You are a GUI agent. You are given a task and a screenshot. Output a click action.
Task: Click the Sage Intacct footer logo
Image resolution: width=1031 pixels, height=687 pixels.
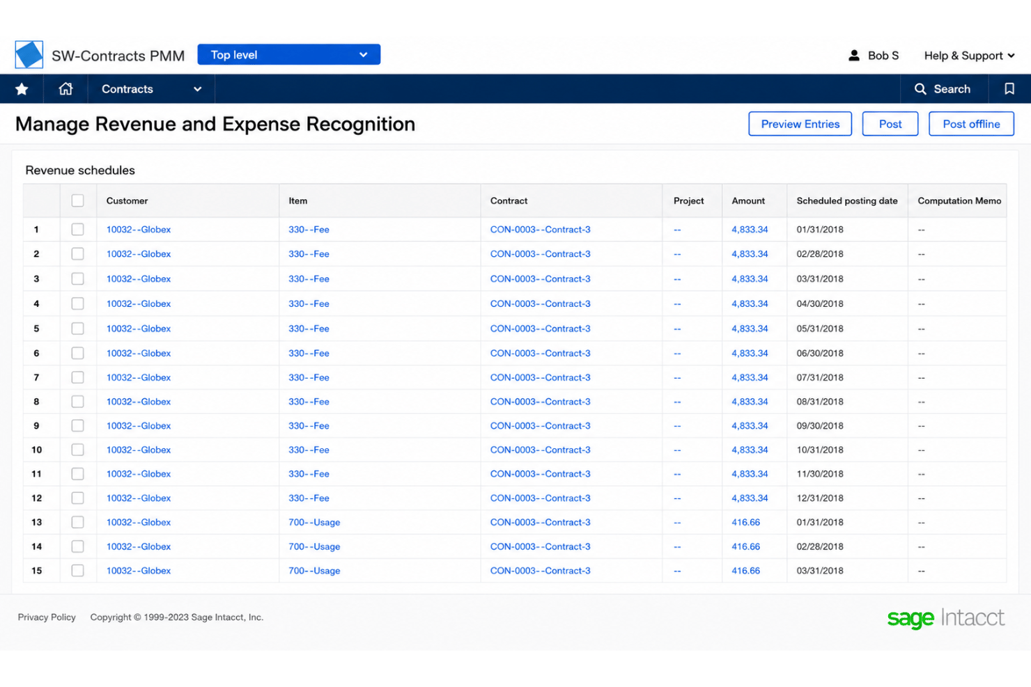945,618
